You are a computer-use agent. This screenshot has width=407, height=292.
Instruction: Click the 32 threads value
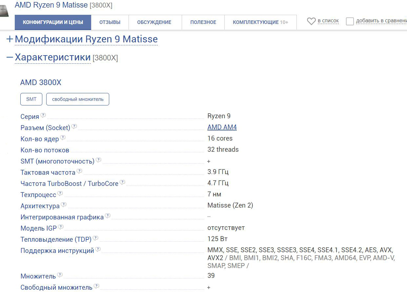[x=223, y=149]
